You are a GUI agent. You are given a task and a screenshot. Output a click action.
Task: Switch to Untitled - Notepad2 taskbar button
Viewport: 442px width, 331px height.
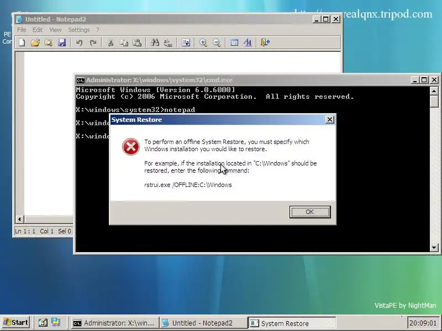[x=202, y=323]
